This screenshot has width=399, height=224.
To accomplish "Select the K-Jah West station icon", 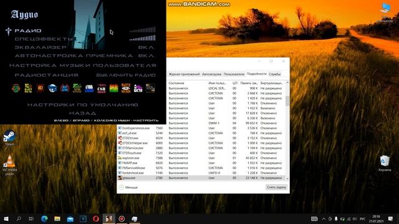I will tap(113, 88).
